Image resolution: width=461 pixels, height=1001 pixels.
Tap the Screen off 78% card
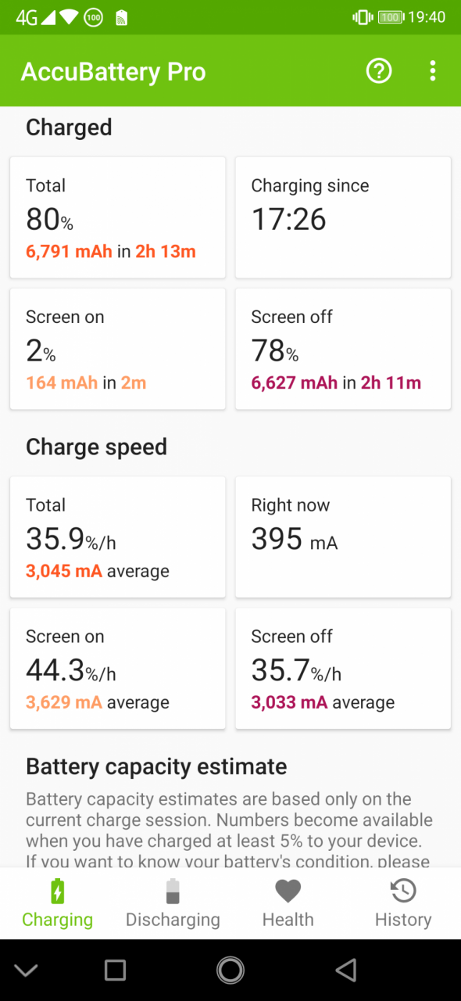(x=343, y=349)
